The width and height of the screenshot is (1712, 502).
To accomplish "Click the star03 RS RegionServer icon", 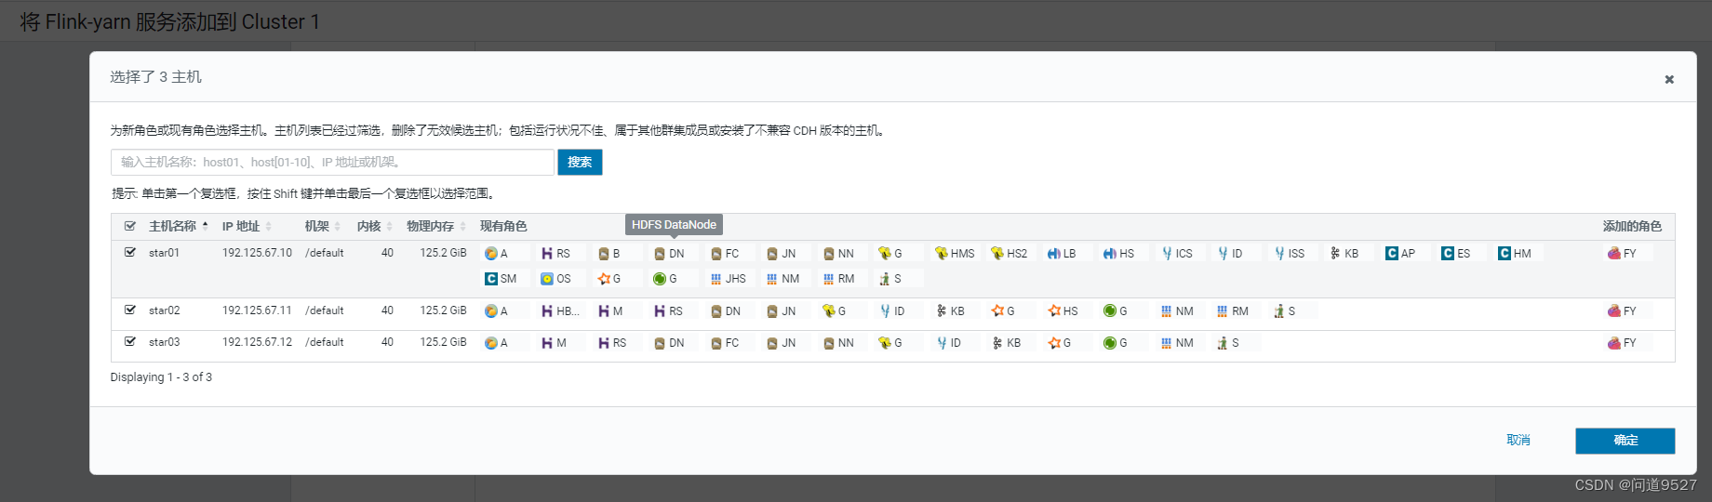I will click(x=604, y=342).
